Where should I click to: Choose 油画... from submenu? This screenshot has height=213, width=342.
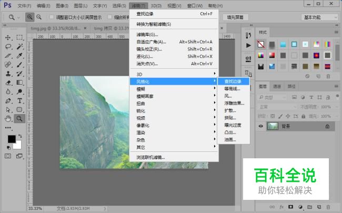click(234, 139)
